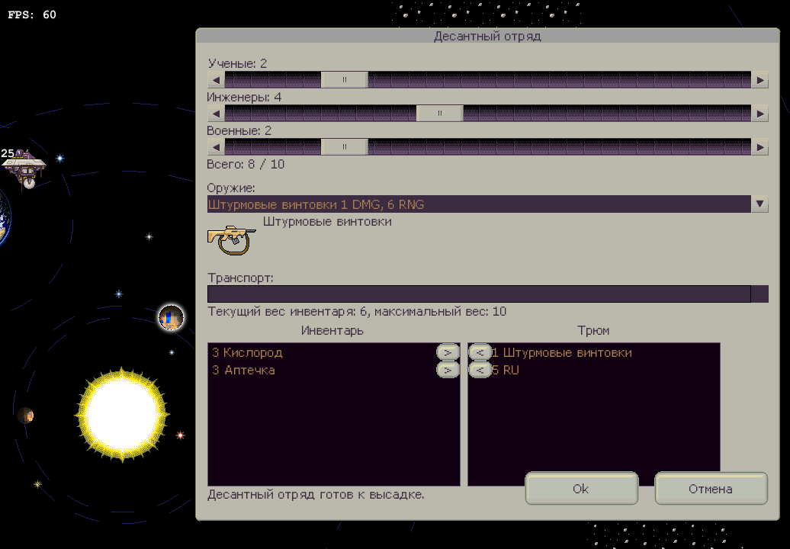Click the Трюм column heading

[593, 330]
